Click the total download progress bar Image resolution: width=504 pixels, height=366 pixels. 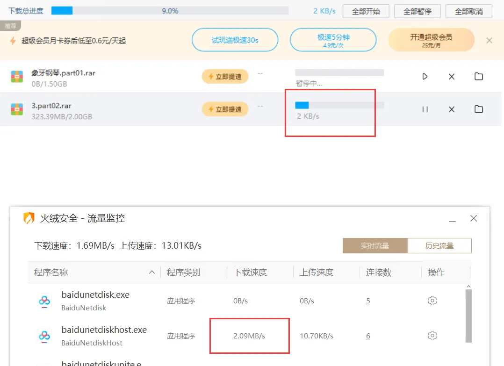tap(170, 11)
